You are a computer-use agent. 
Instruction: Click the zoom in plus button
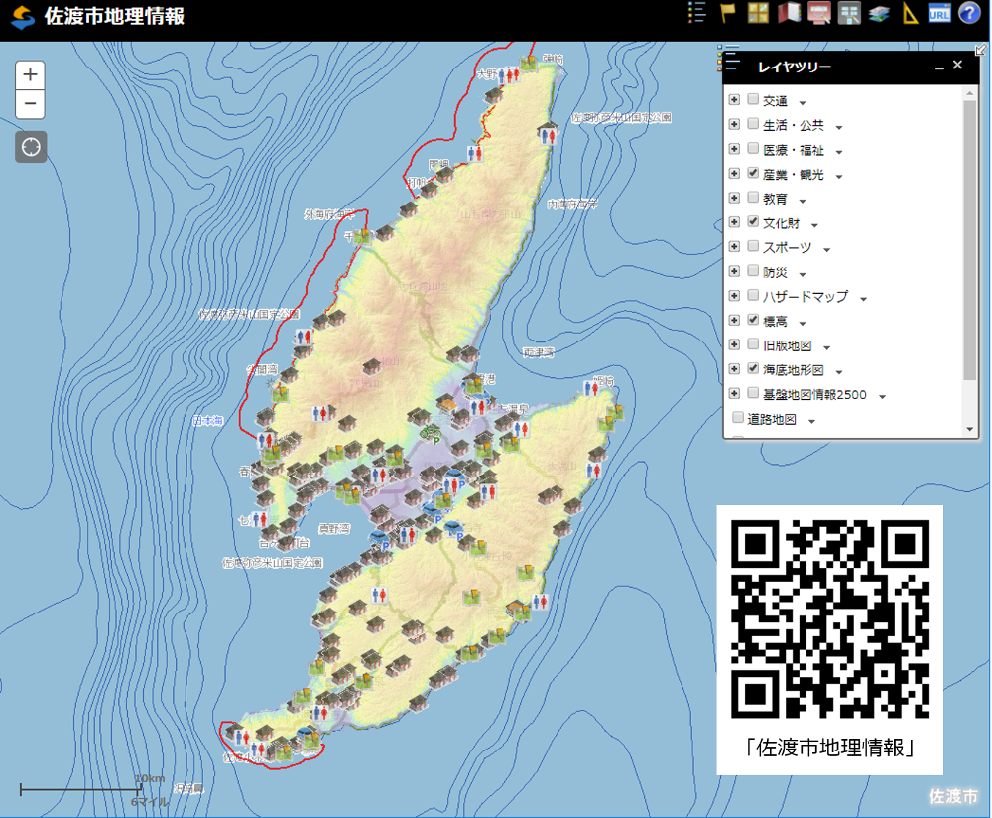click(x=30, y=74)
